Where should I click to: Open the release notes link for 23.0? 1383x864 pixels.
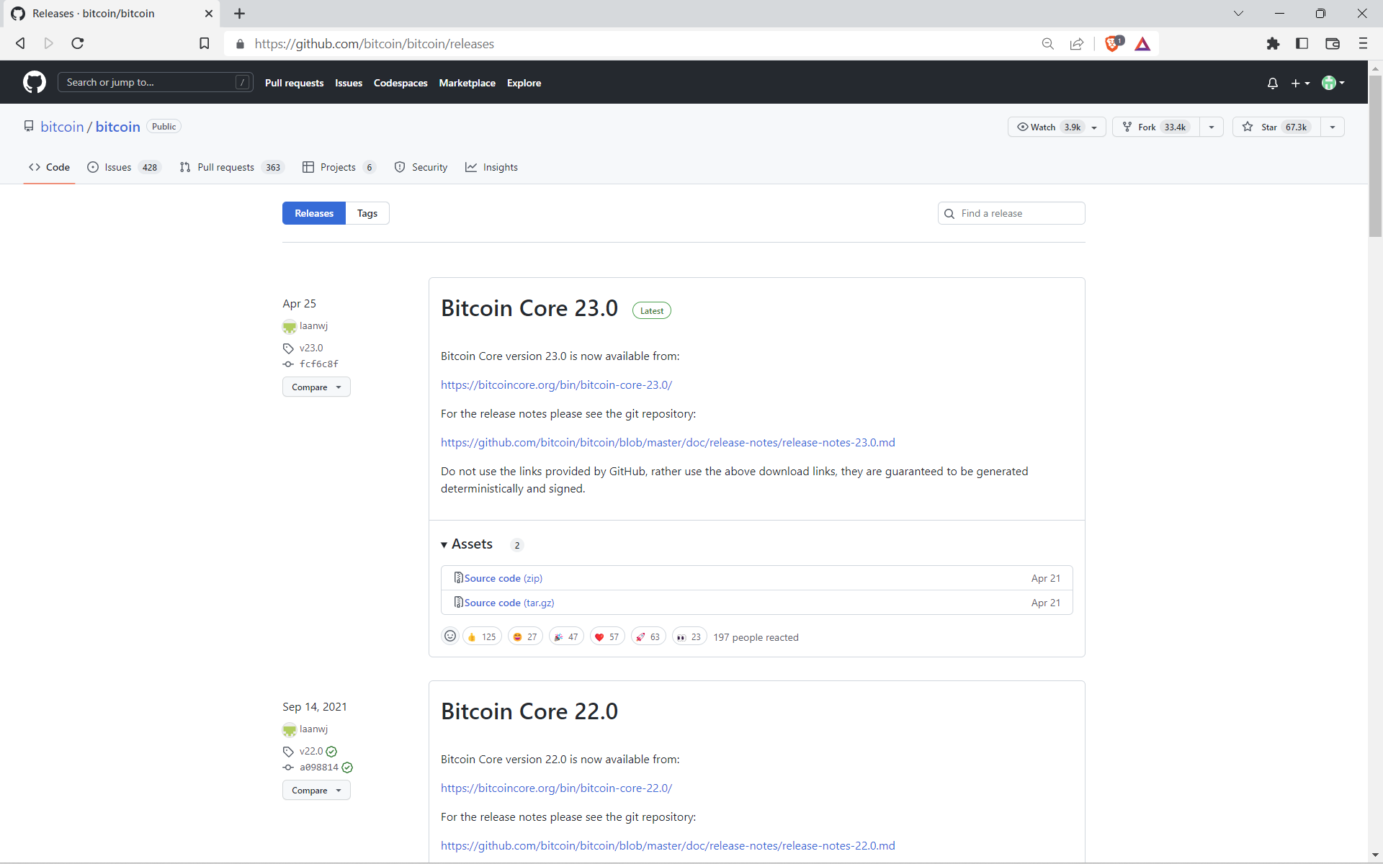pyautogui.click(x=668, y=442)
